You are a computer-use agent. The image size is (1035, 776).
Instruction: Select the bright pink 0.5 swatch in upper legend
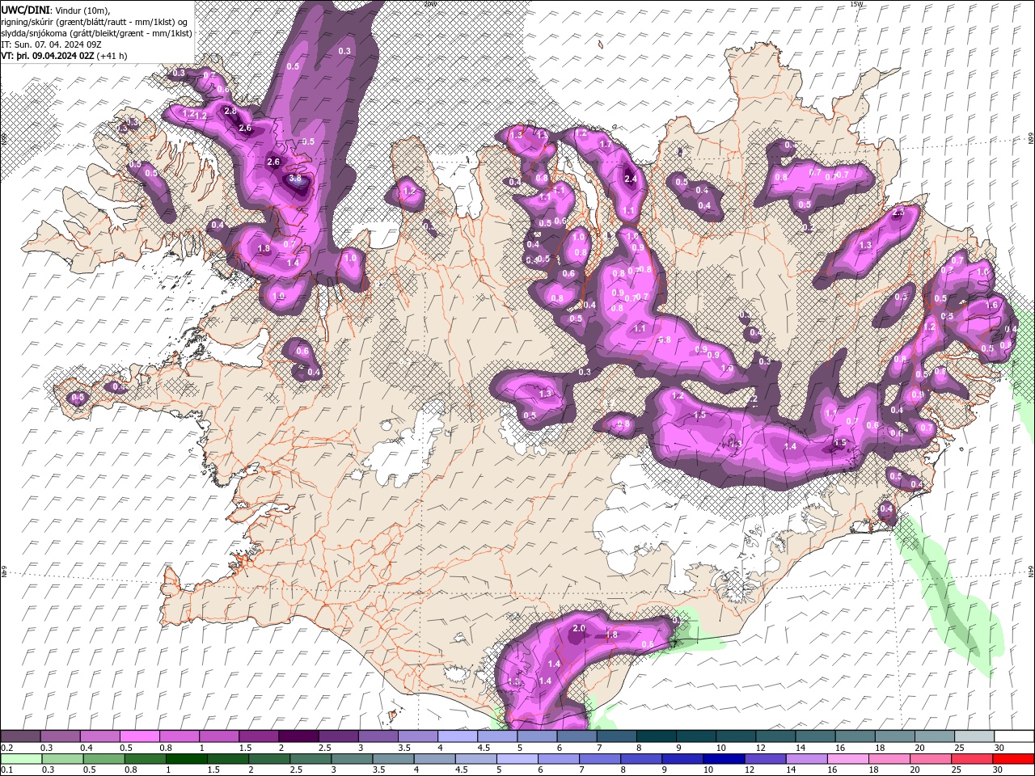(x=139, y=736)
